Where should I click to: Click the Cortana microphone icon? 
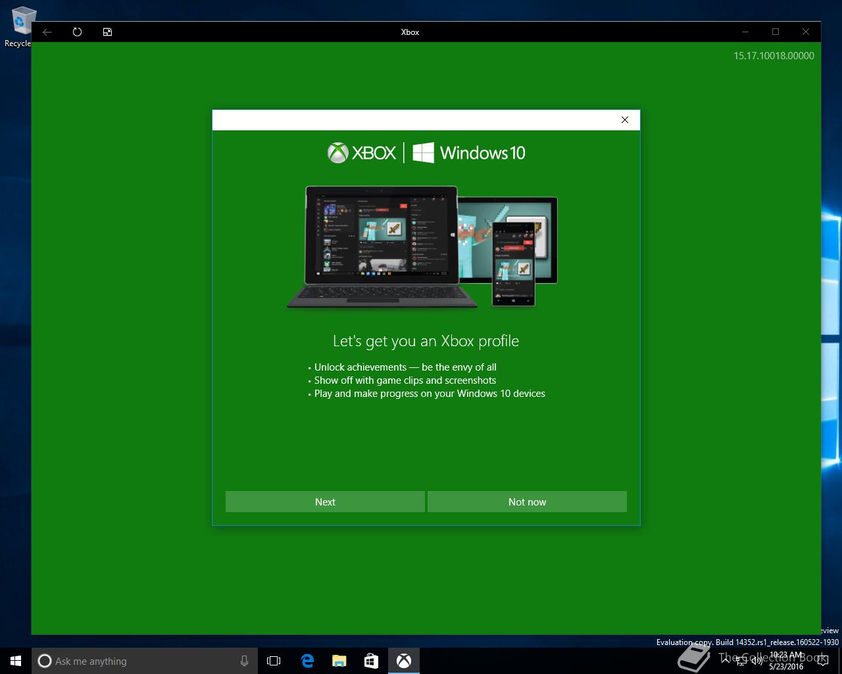[x=244, y=661]
